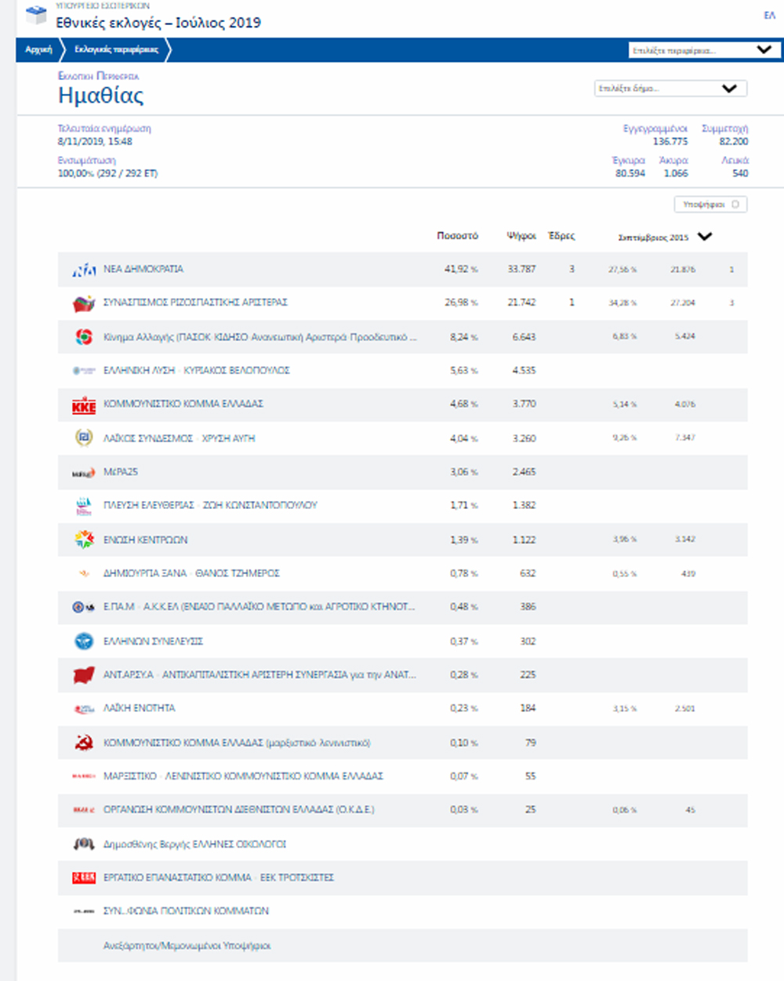This screenshot has width=784, height=981.
Task: Click the ΣΥΡΙΖΑ party logo icon
Action: click(84, 303)
